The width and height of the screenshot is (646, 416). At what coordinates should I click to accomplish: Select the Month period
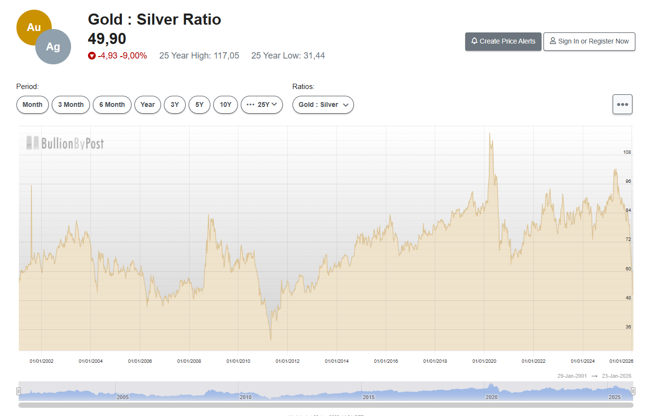pyautogui.click(x=32, y=104)
